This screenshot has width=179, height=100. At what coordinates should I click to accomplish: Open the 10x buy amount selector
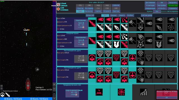157,11
